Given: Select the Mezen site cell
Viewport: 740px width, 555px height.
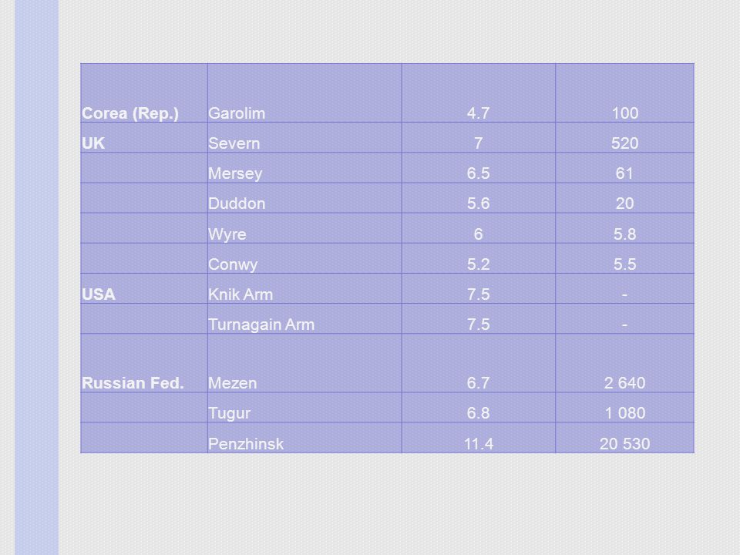Looking at the screenshot, I should (x=304, y=363).
